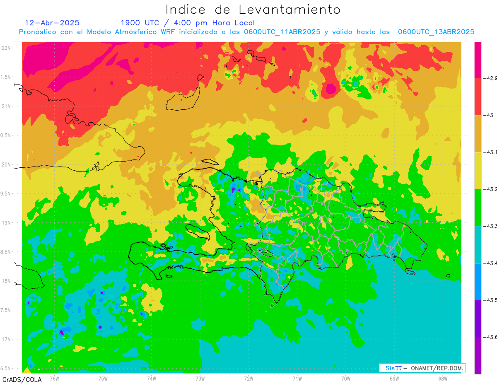Click the '22N' latitude label

[7, 48]
